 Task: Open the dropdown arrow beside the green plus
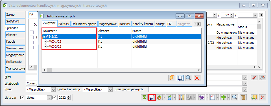coord(228,97)
